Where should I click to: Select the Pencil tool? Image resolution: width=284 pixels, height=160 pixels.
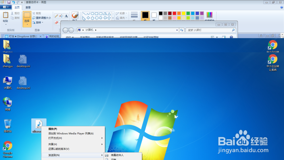coord(57,16)
